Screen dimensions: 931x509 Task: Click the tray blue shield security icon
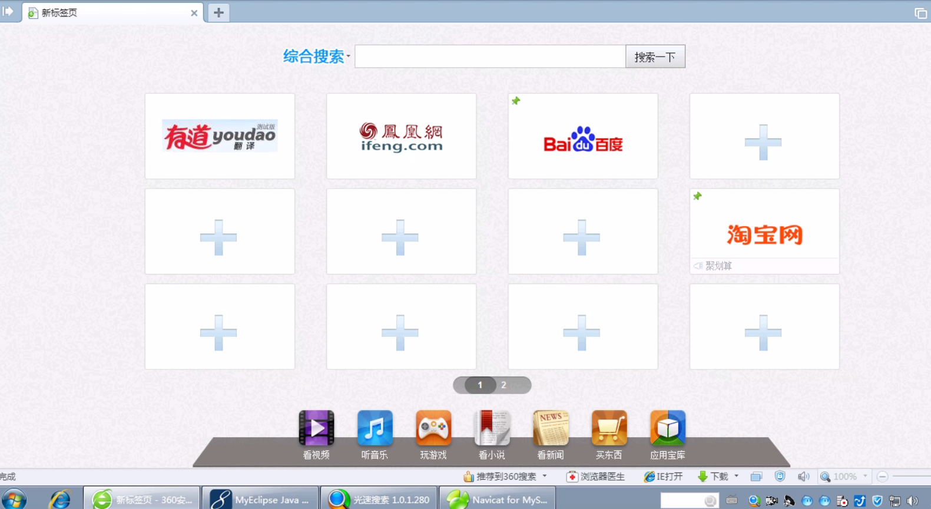877,501
